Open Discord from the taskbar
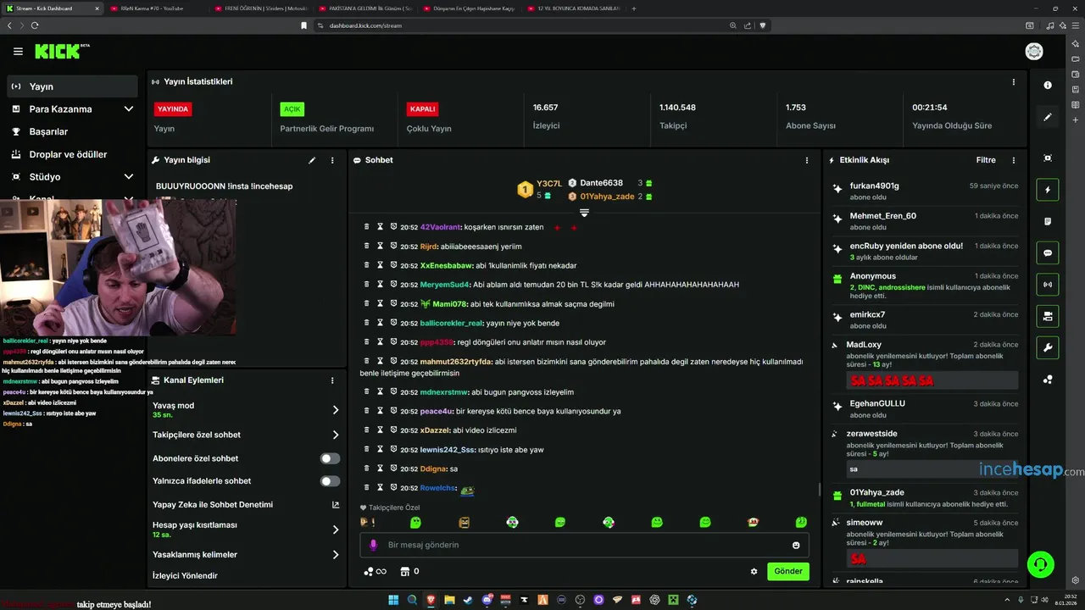 [487, 600]
